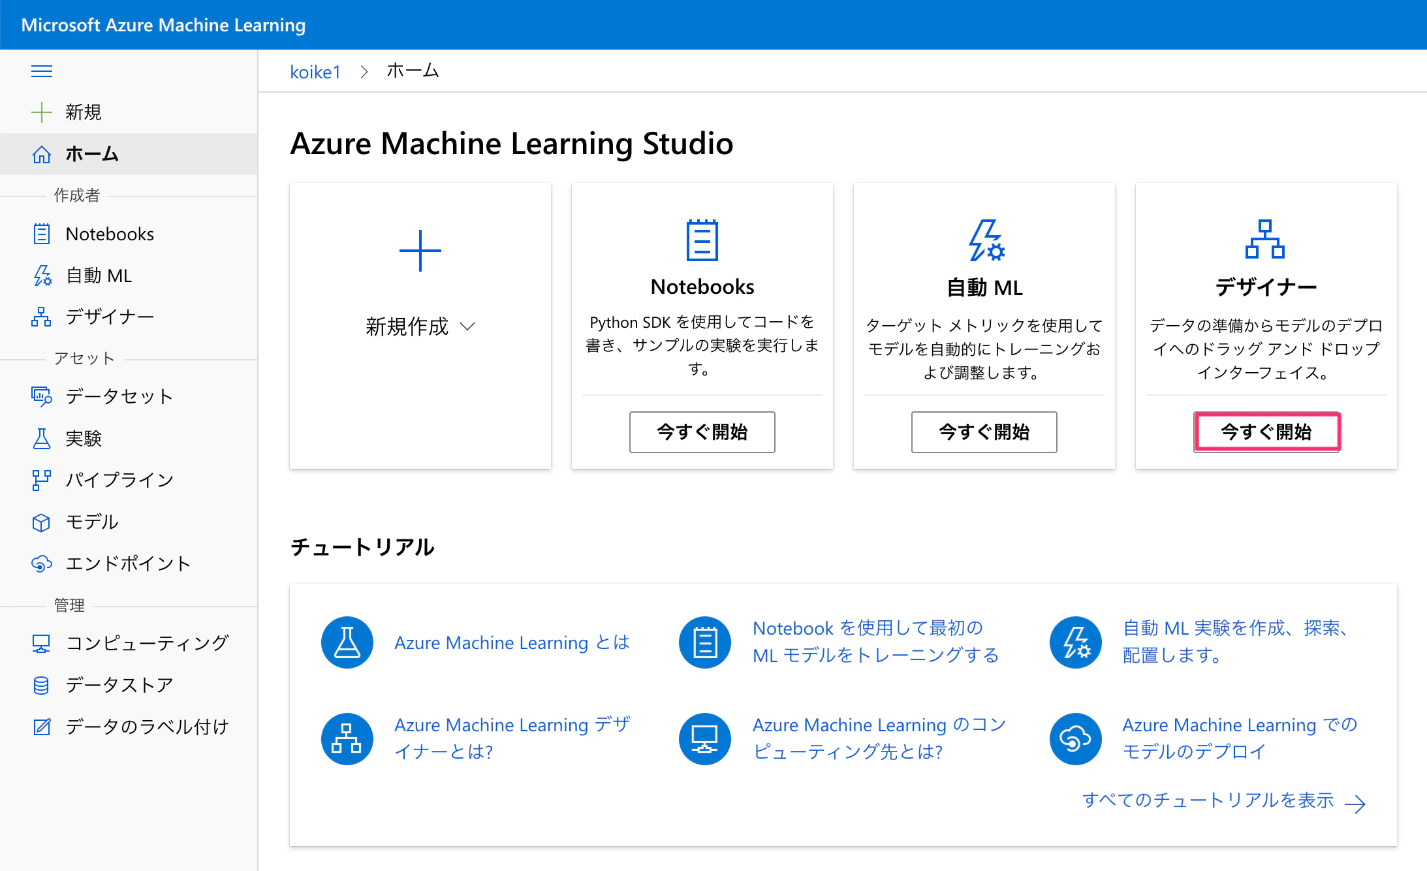This screenshot has height=871, width=1427.
Task: Click the koike1 breadcrumb link
Action: [315, 72]
